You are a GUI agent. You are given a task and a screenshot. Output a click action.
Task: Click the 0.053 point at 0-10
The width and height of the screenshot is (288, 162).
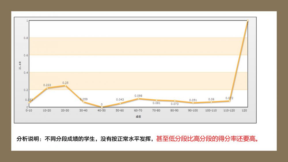click(29, 102)
